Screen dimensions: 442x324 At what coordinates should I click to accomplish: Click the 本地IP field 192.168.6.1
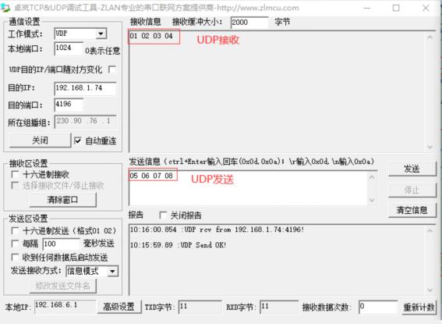(65, 307)
